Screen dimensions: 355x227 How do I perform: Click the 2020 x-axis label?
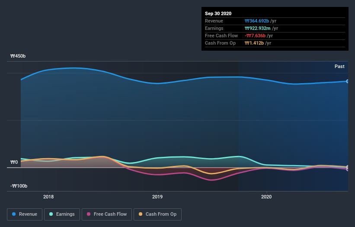[266, 197]
